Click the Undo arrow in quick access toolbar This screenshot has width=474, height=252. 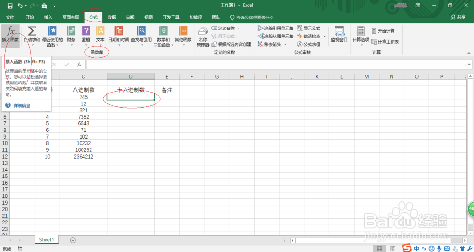point(20,5)
